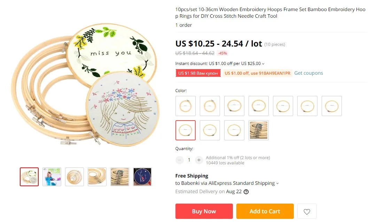
Task: Choose the stacked hoops set color option
Action: (259, 130)
